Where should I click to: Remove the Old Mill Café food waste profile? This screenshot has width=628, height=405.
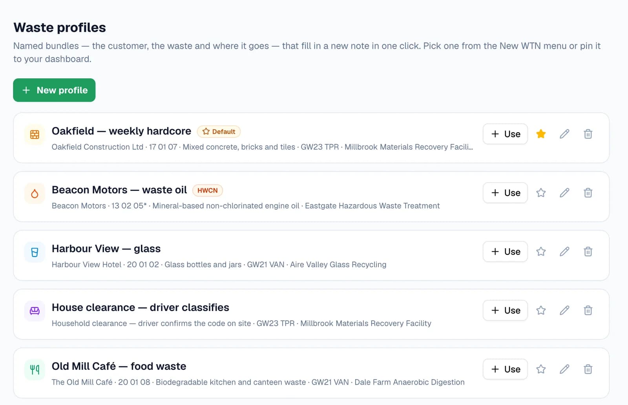[x=588, y=369]
